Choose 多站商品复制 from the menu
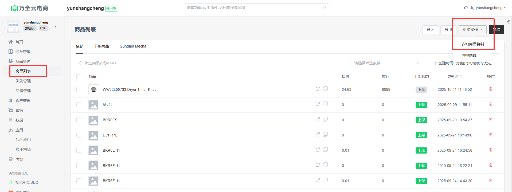Viewport: 512px width, 192px height. [472, 44]
